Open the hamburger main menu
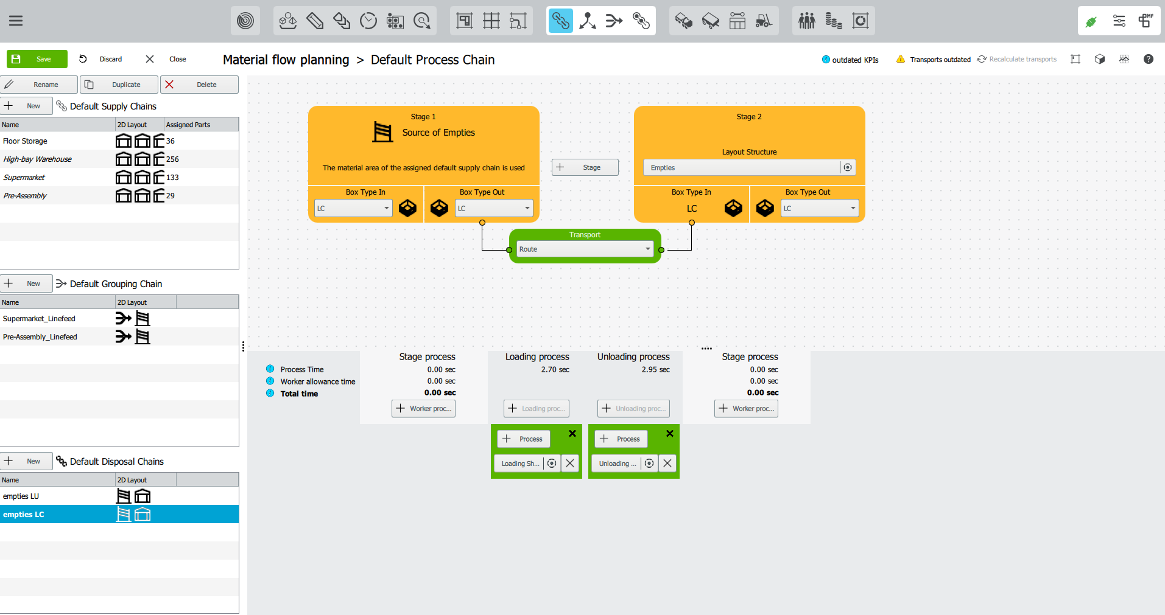Screen dimensions: 1165x615 click(x=16, y=21)
